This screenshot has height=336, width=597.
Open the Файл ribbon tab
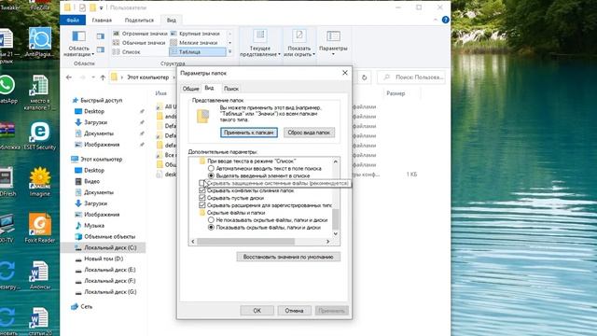click(x=73, y=21)
